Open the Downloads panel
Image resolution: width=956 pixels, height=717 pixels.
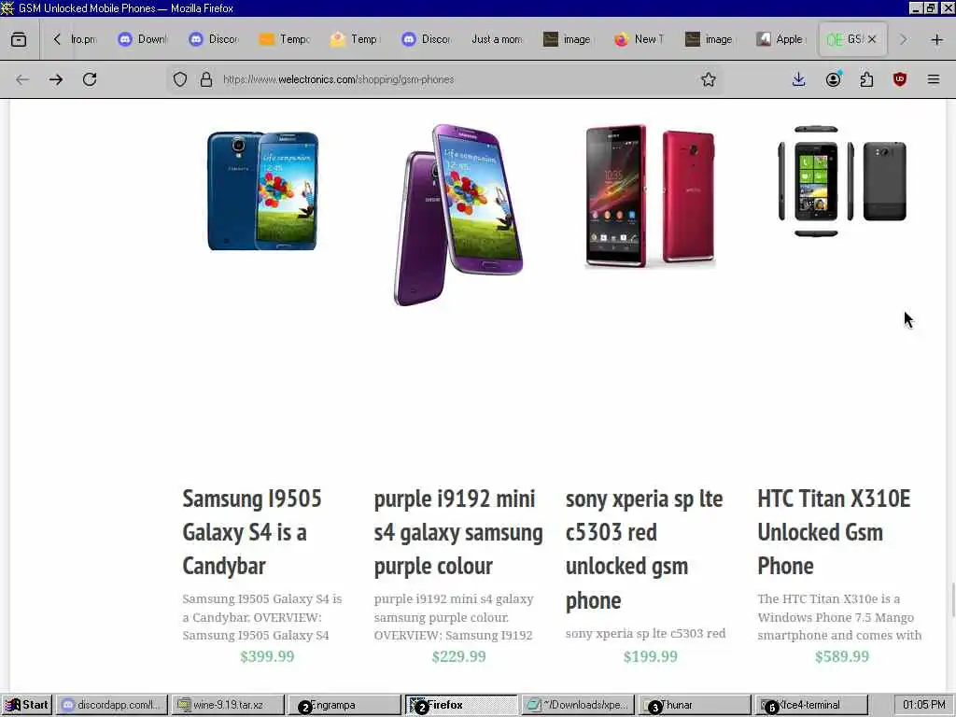tap(799, 79)
